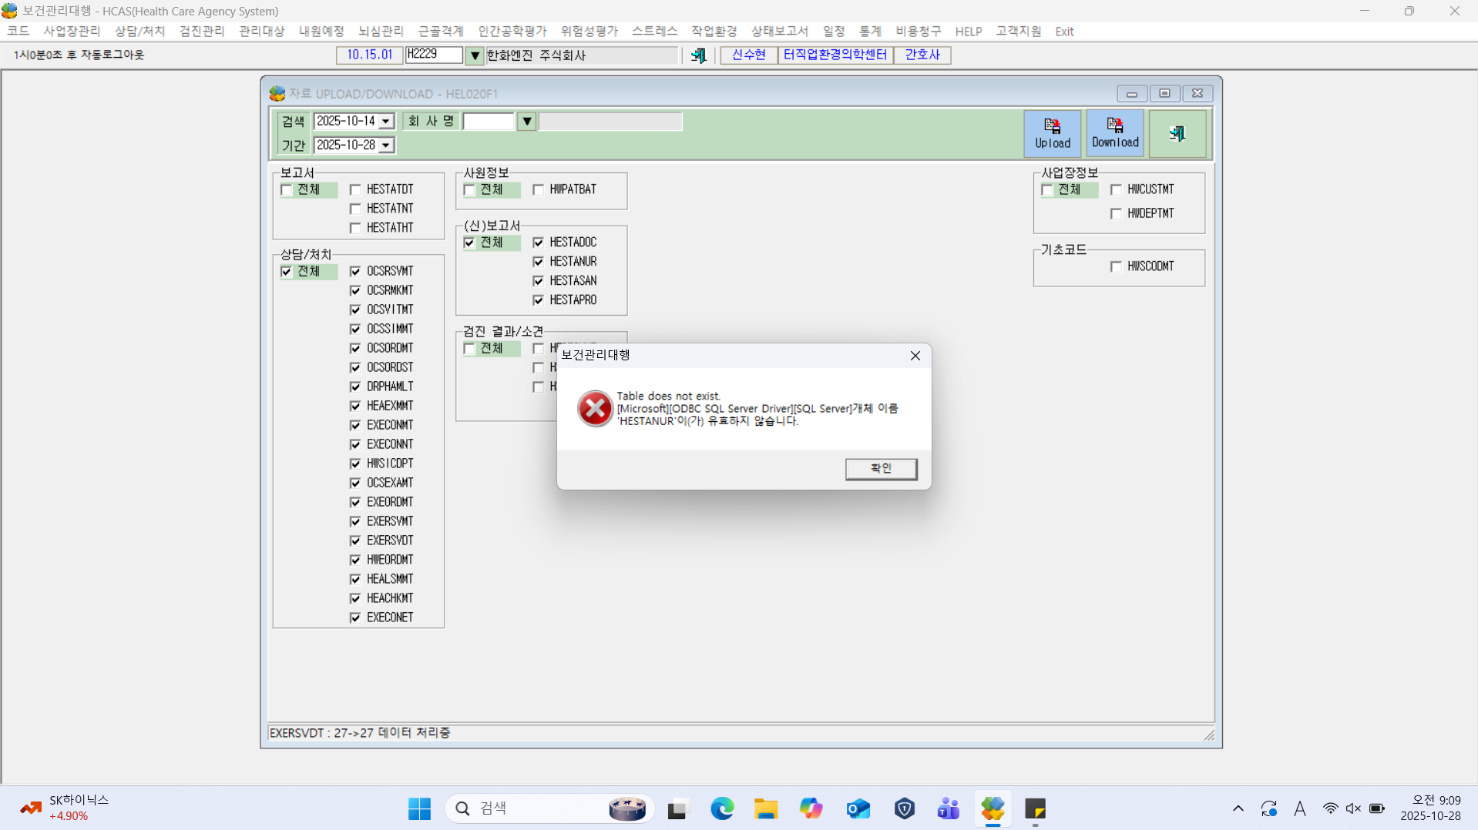1478x830 pixels.
Task: Open Outlook from the taskbar
Action: (858, 808)
